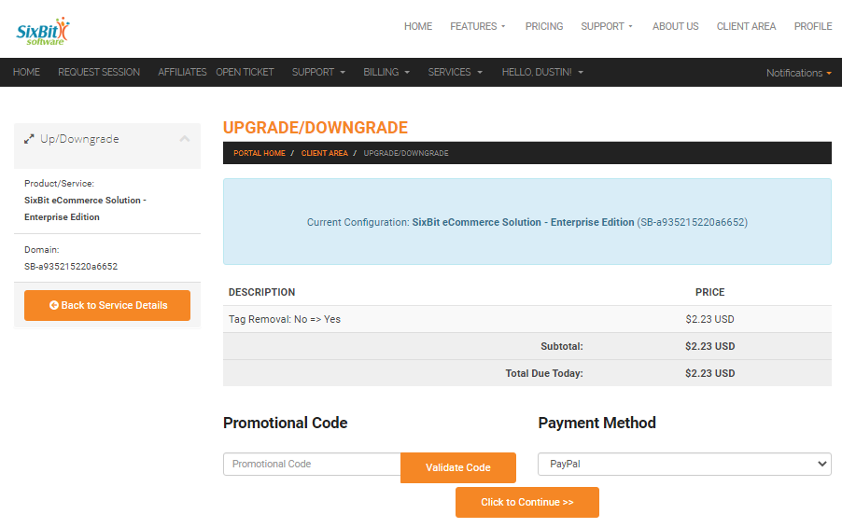Viewport: 842px width, 528px height.
Task: Click OPEN TICKET link
Action: pos(245,72)
